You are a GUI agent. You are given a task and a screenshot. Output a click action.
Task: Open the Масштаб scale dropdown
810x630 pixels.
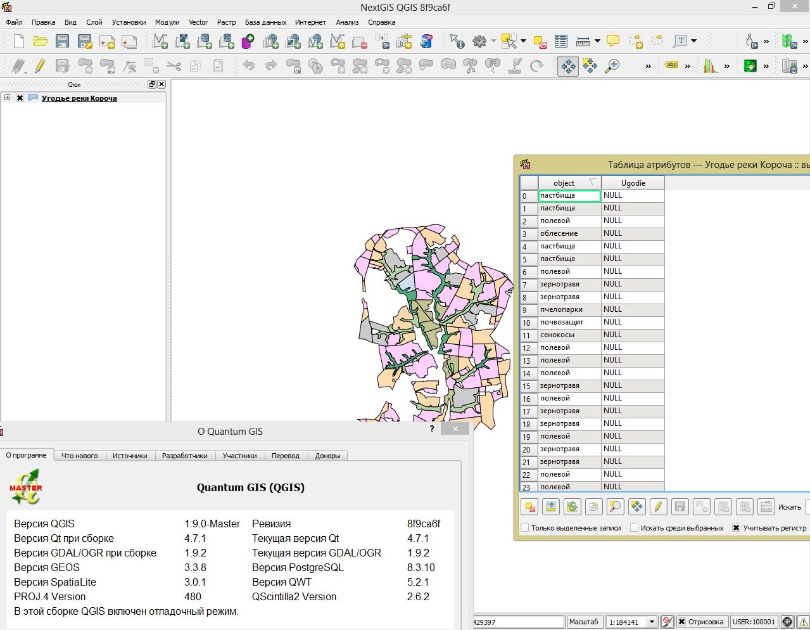(652, 622)
